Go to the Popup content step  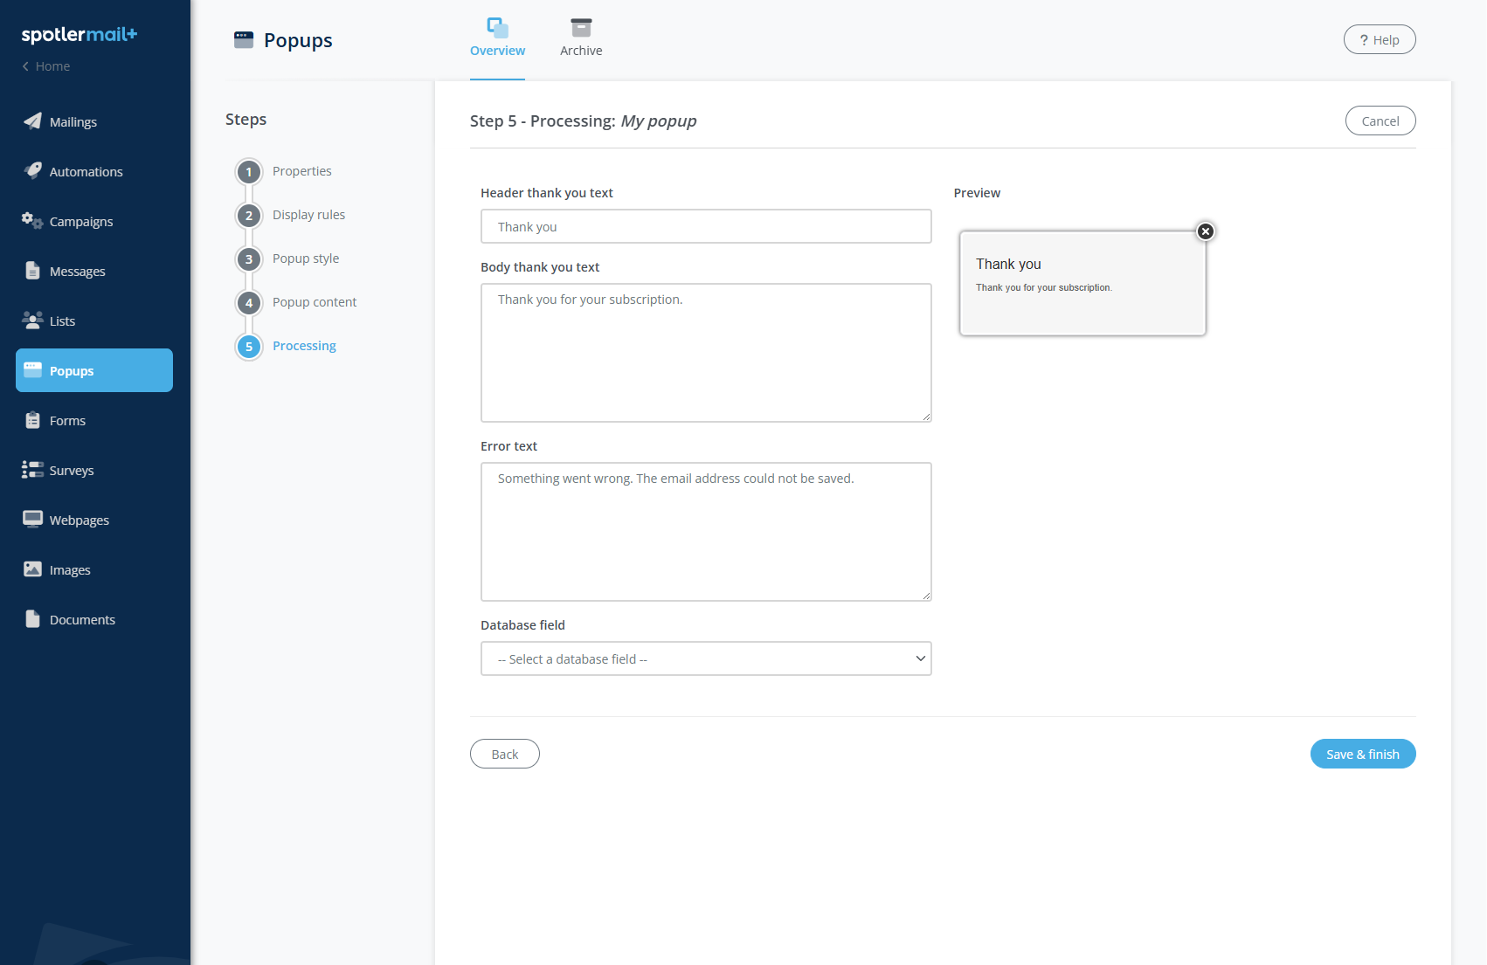point(315,302)
